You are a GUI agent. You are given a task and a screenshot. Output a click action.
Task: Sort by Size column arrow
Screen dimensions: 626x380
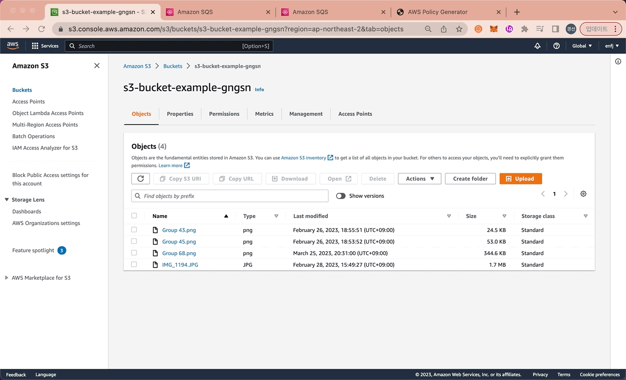[504, 216]
